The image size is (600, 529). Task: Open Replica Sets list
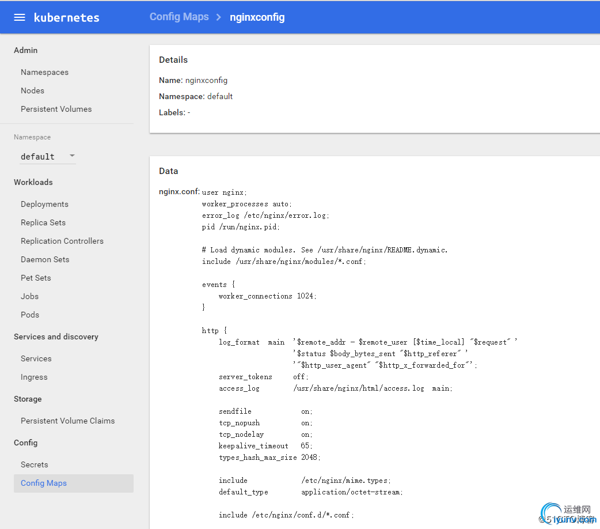43,222
